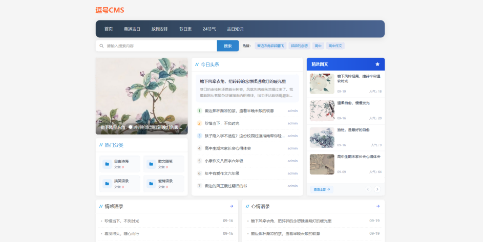Go to next page in 精选图文
The width and height of the screenshot is (483, 242).
tap(377, 189)
